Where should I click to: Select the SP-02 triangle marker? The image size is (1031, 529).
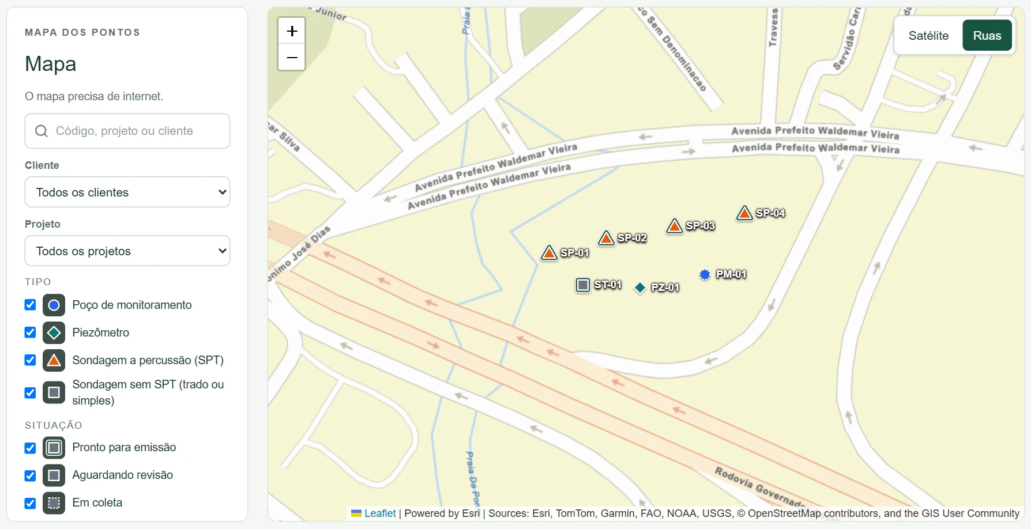point(606,237)
